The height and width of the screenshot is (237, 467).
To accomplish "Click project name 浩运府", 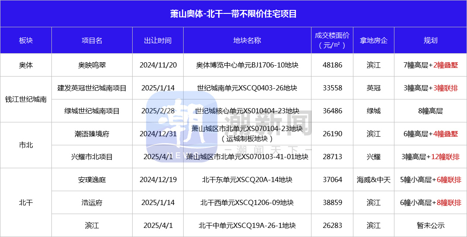I will 92,203.
